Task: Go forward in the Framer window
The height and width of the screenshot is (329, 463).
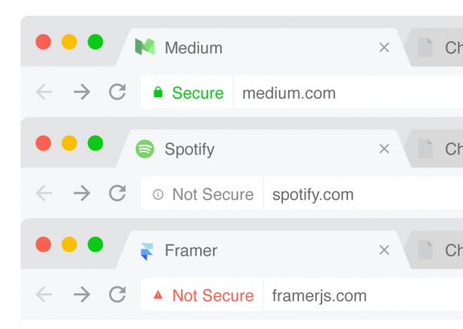Action: click(82, 294)
